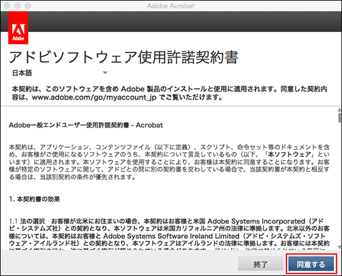
Task: Click the Adobe一般エンドユーザー使用許諾契約書 - Acrobat heading
Action: click(85, 125)
